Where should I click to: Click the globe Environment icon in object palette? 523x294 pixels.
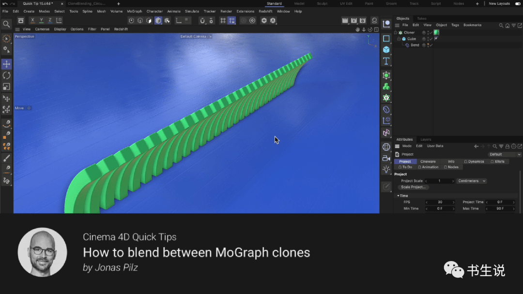386,147
